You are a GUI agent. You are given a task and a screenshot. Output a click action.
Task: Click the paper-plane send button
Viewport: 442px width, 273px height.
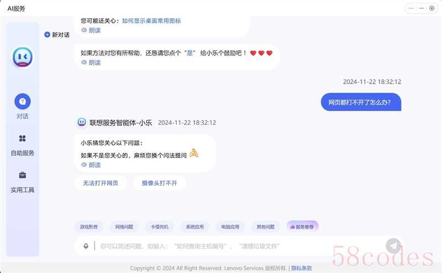pyautogui.click(x=393, y=246)
